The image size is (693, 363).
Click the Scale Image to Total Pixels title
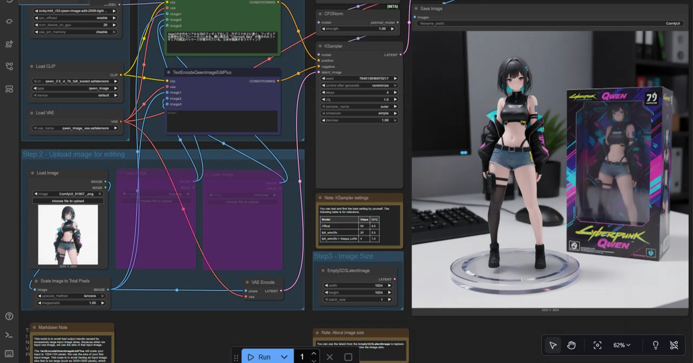point(66,281)
